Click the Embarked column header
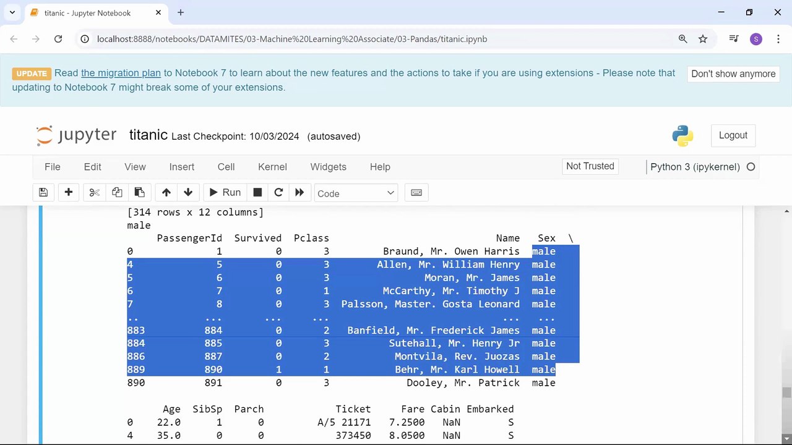This screenshot has height=445, width=792. 490,409
